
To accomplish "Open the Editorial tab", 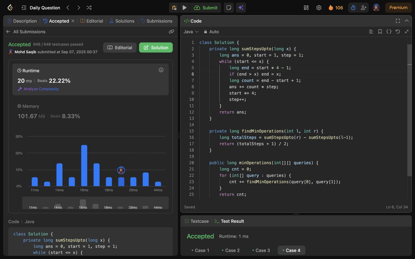I will (92, 21).
